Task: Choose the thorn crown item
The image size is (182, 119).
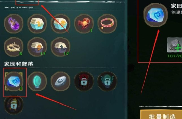Action: [14, 47]
